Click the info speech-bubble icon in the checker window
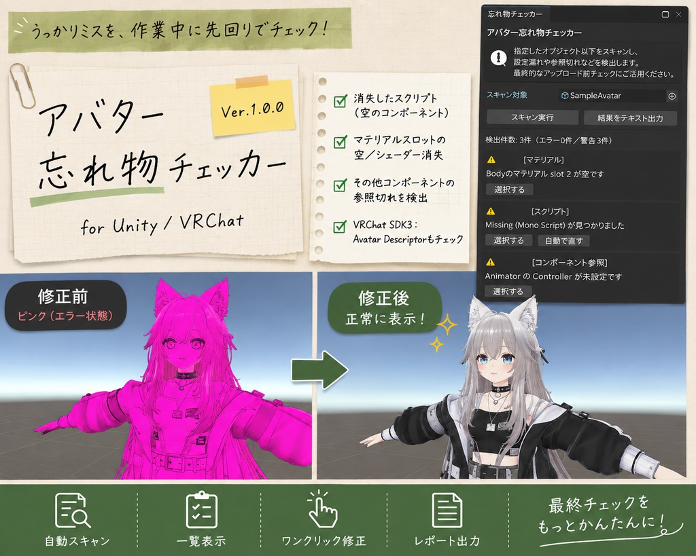Screen dimensions: 696x556 [498, 58]
